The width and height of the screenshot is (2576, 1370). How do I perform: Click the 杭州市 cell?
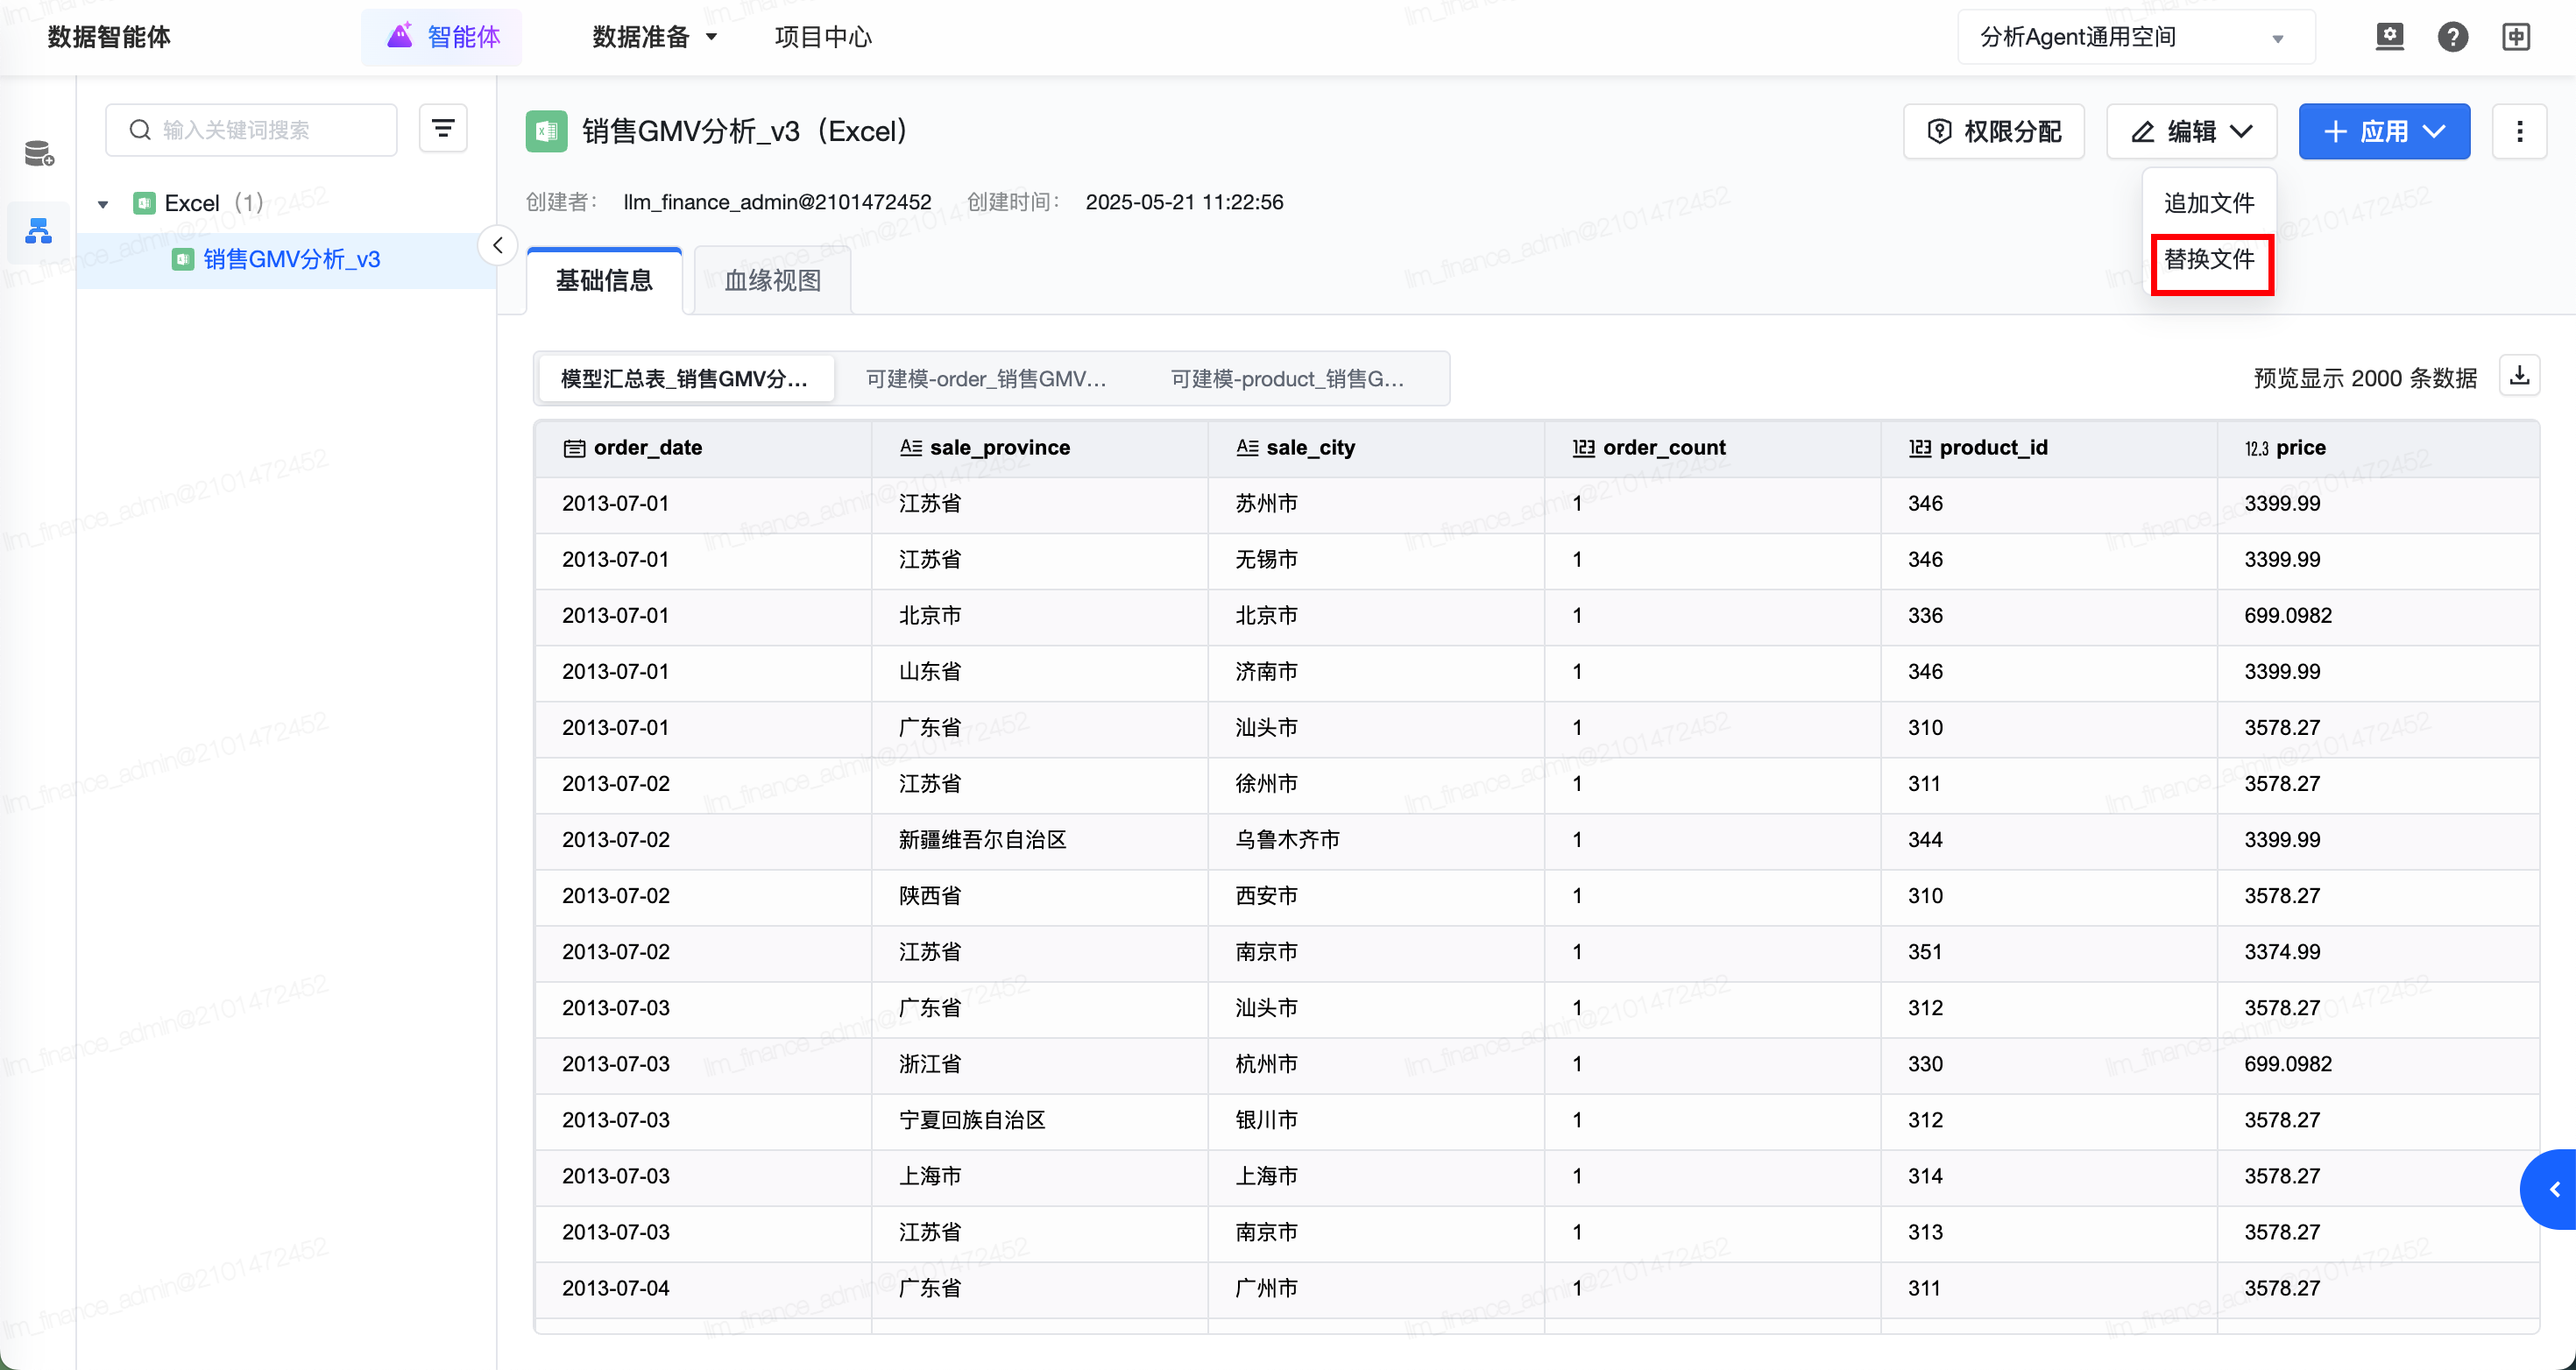pos(1376,1064)
